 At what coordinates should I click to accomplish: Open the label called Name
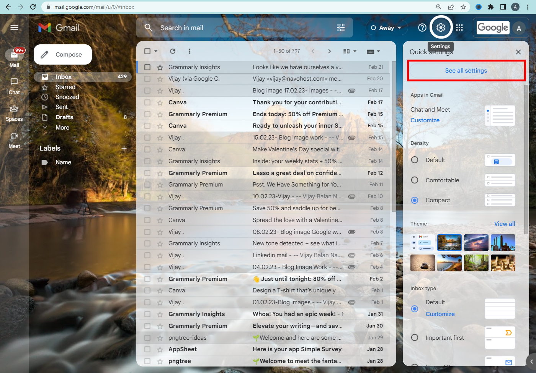pos(63,162)
